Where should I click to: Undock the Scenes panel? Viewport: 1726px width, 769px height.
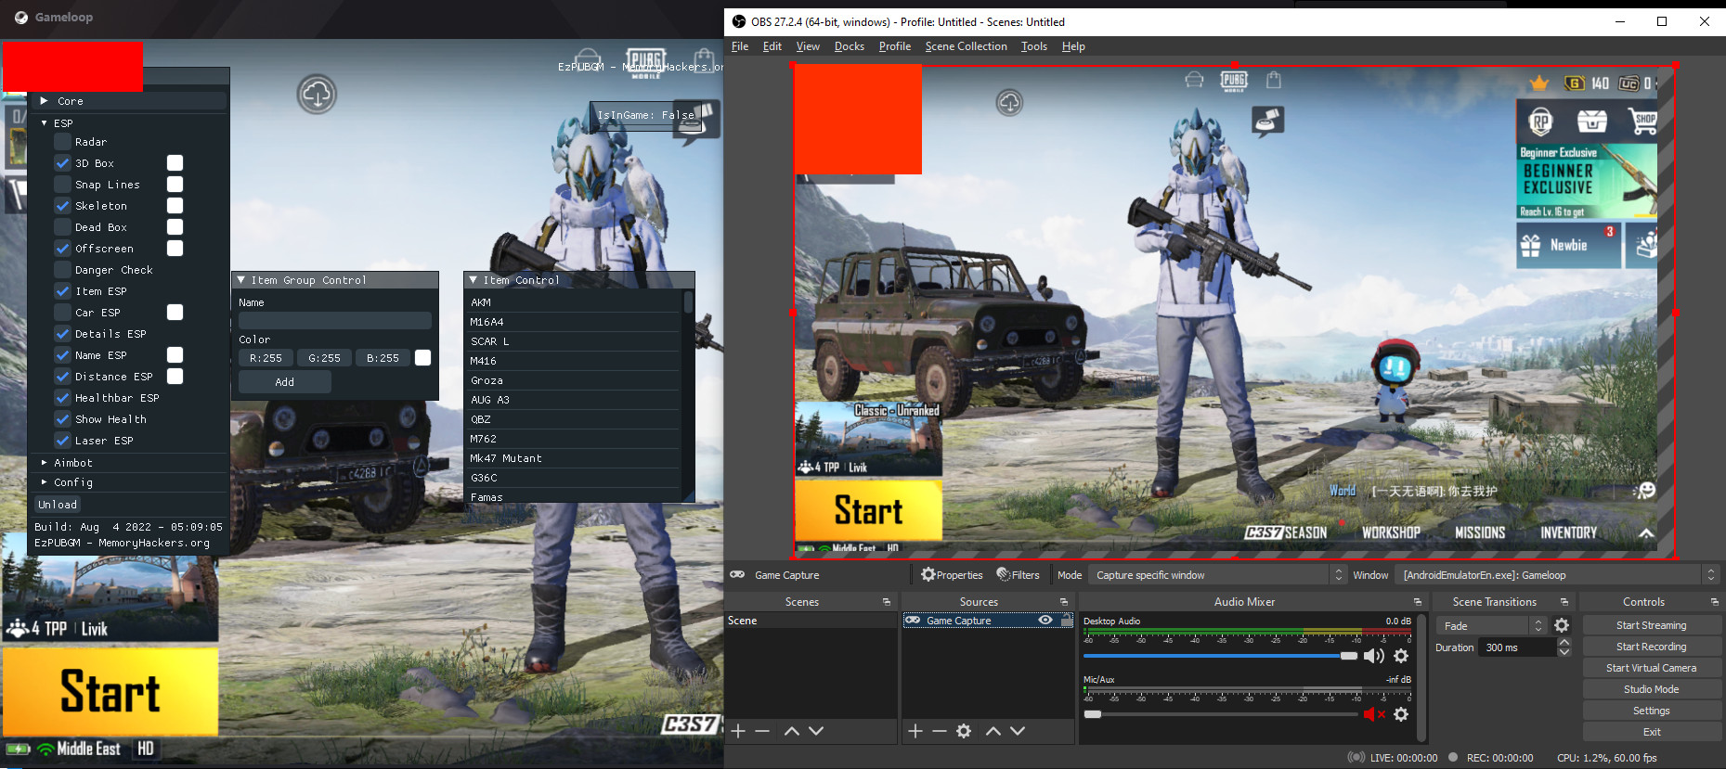click(x=886, y=602)
